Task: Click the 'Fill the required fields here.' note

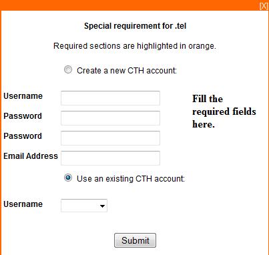Action: [224, 111]
